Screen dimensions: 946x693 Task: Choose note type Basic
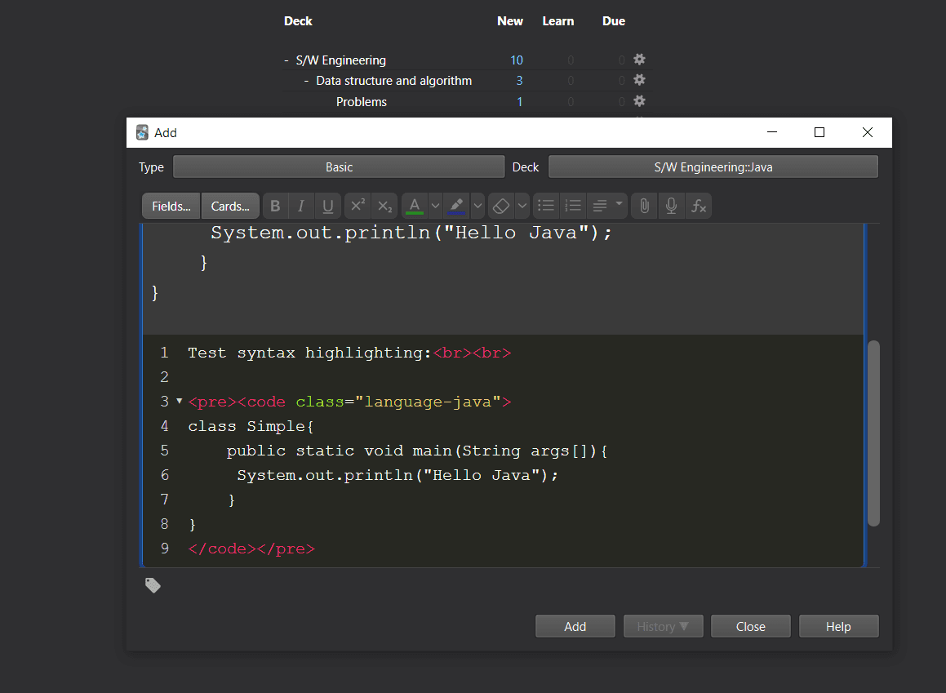coord(339,167)
